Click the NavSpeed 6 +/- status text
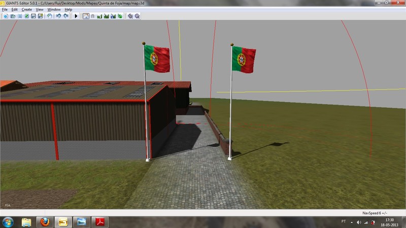The image size is (406, 228). coord(375,213)
